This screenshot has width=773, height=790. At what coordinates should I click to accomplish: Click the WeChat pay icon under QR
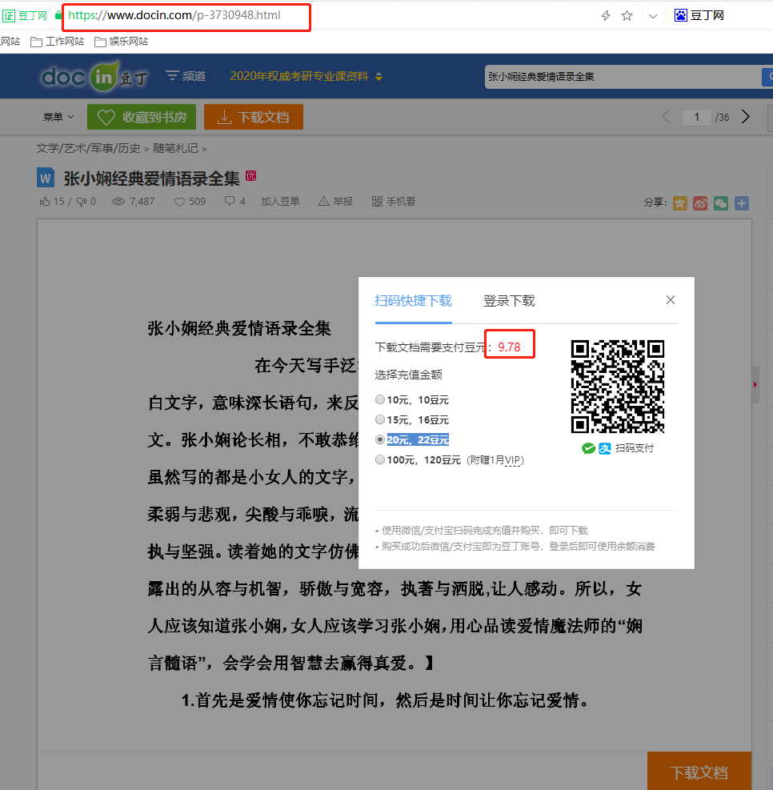point(588,448)
